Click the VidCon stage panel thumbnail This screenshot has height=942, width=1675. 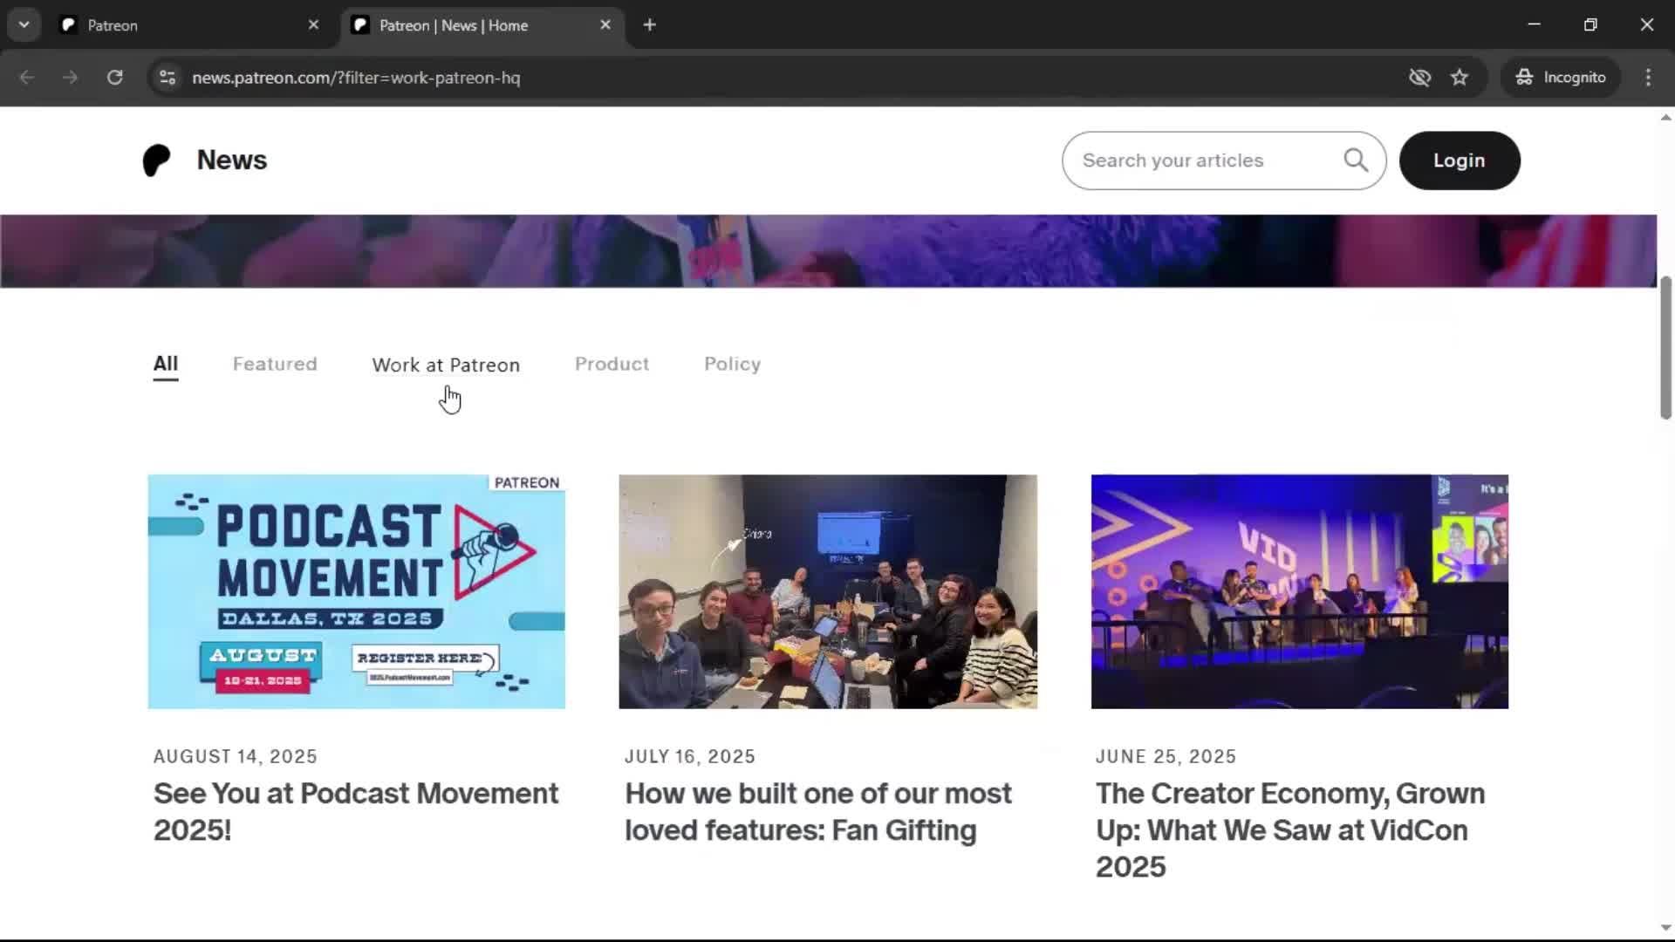point(1300,591)
